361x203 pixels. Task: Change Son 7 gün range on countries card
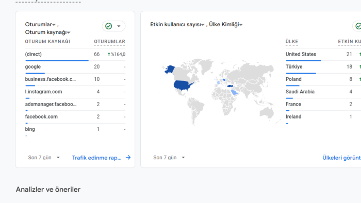point(169,158)
